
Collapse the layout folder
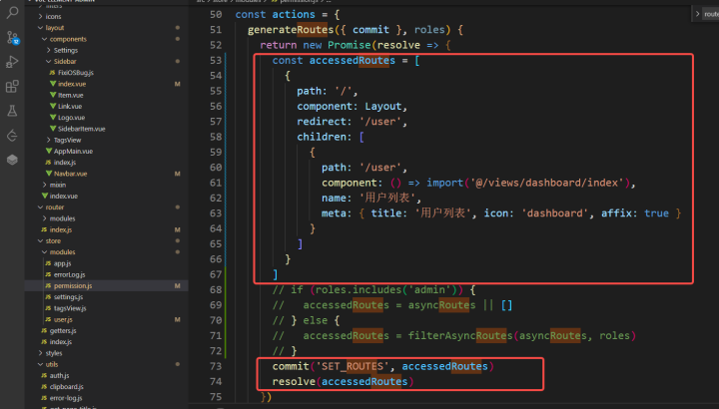[55, 28]
